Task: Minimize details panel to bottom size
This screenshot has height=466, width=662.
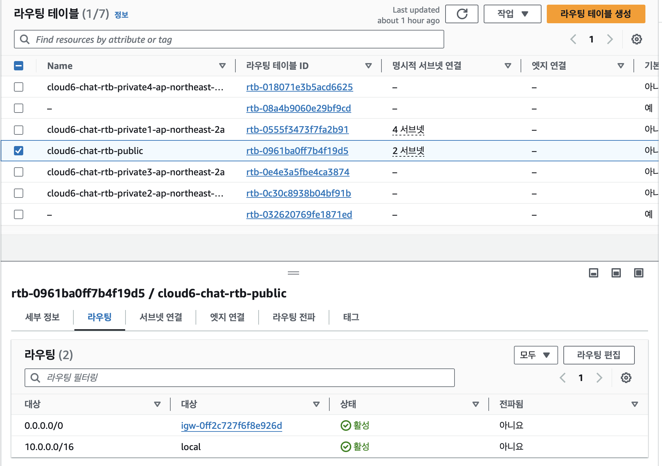Action: (593, 273)
